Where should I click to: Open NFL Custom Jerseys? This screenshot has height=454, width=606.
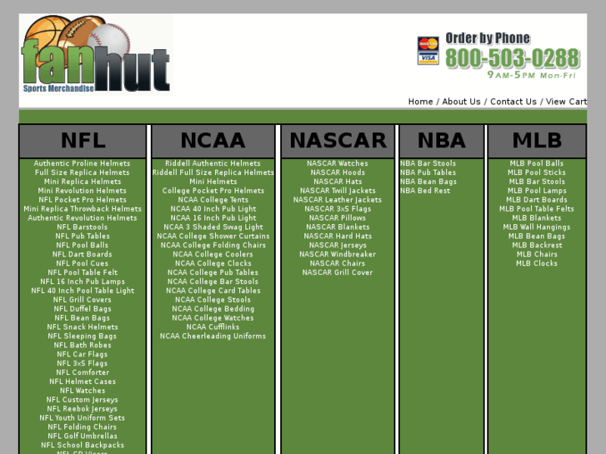[x=82, y=400]
